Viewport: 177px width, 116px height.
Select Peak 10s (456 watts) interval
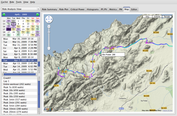coord(19,90)
